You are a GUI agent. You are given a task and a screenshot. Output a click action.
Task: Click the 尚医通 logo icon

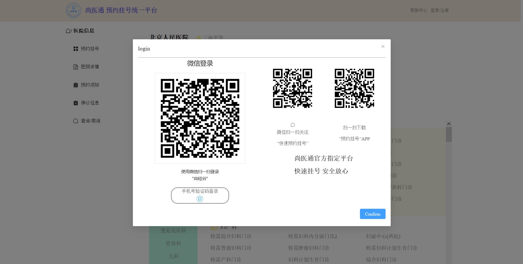(x=73, y=10)
